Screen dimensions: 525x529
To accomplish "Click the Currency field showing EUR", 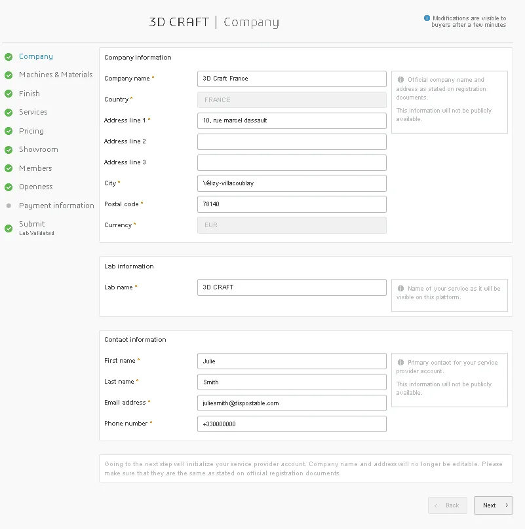I will click(x=292, y=225).
